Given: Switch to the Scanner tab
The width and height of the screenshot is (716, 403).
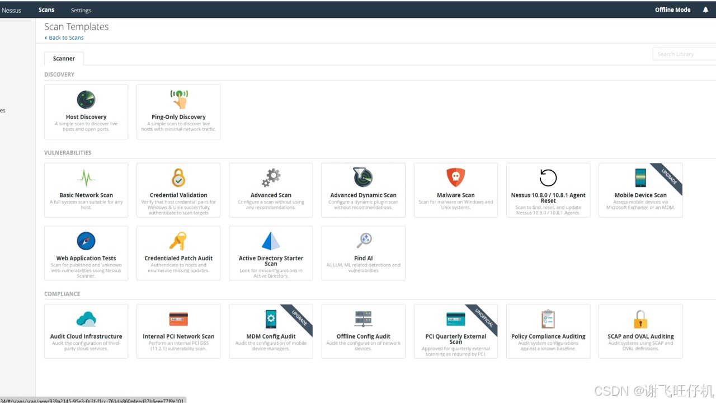Looking at the screenshot, I should pos(64,58).
